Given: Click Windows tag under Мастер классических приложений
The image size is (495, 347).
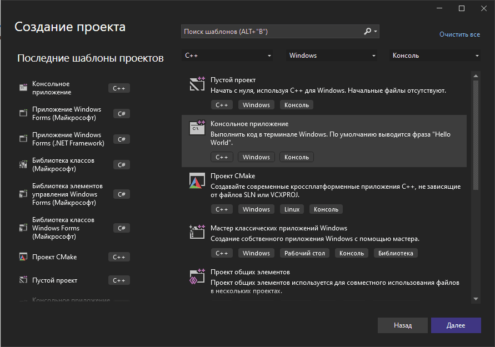Looking at the screenshot, I should pyautogui.click(x=256, y=253).
